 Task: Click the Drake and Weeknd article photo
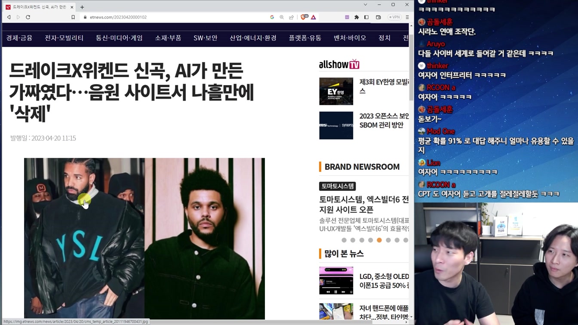click(144, 239)
